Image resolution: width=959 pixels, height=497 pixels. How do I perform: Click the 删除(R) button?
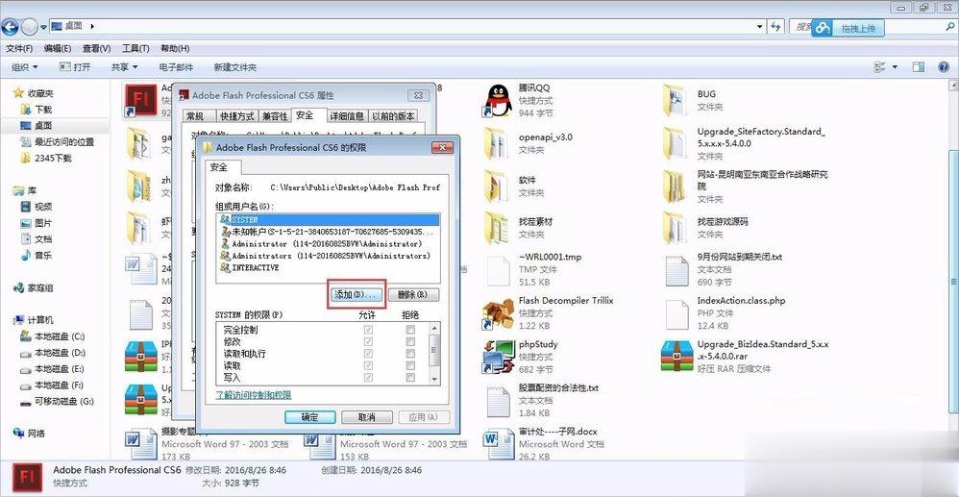click(413, 295)
